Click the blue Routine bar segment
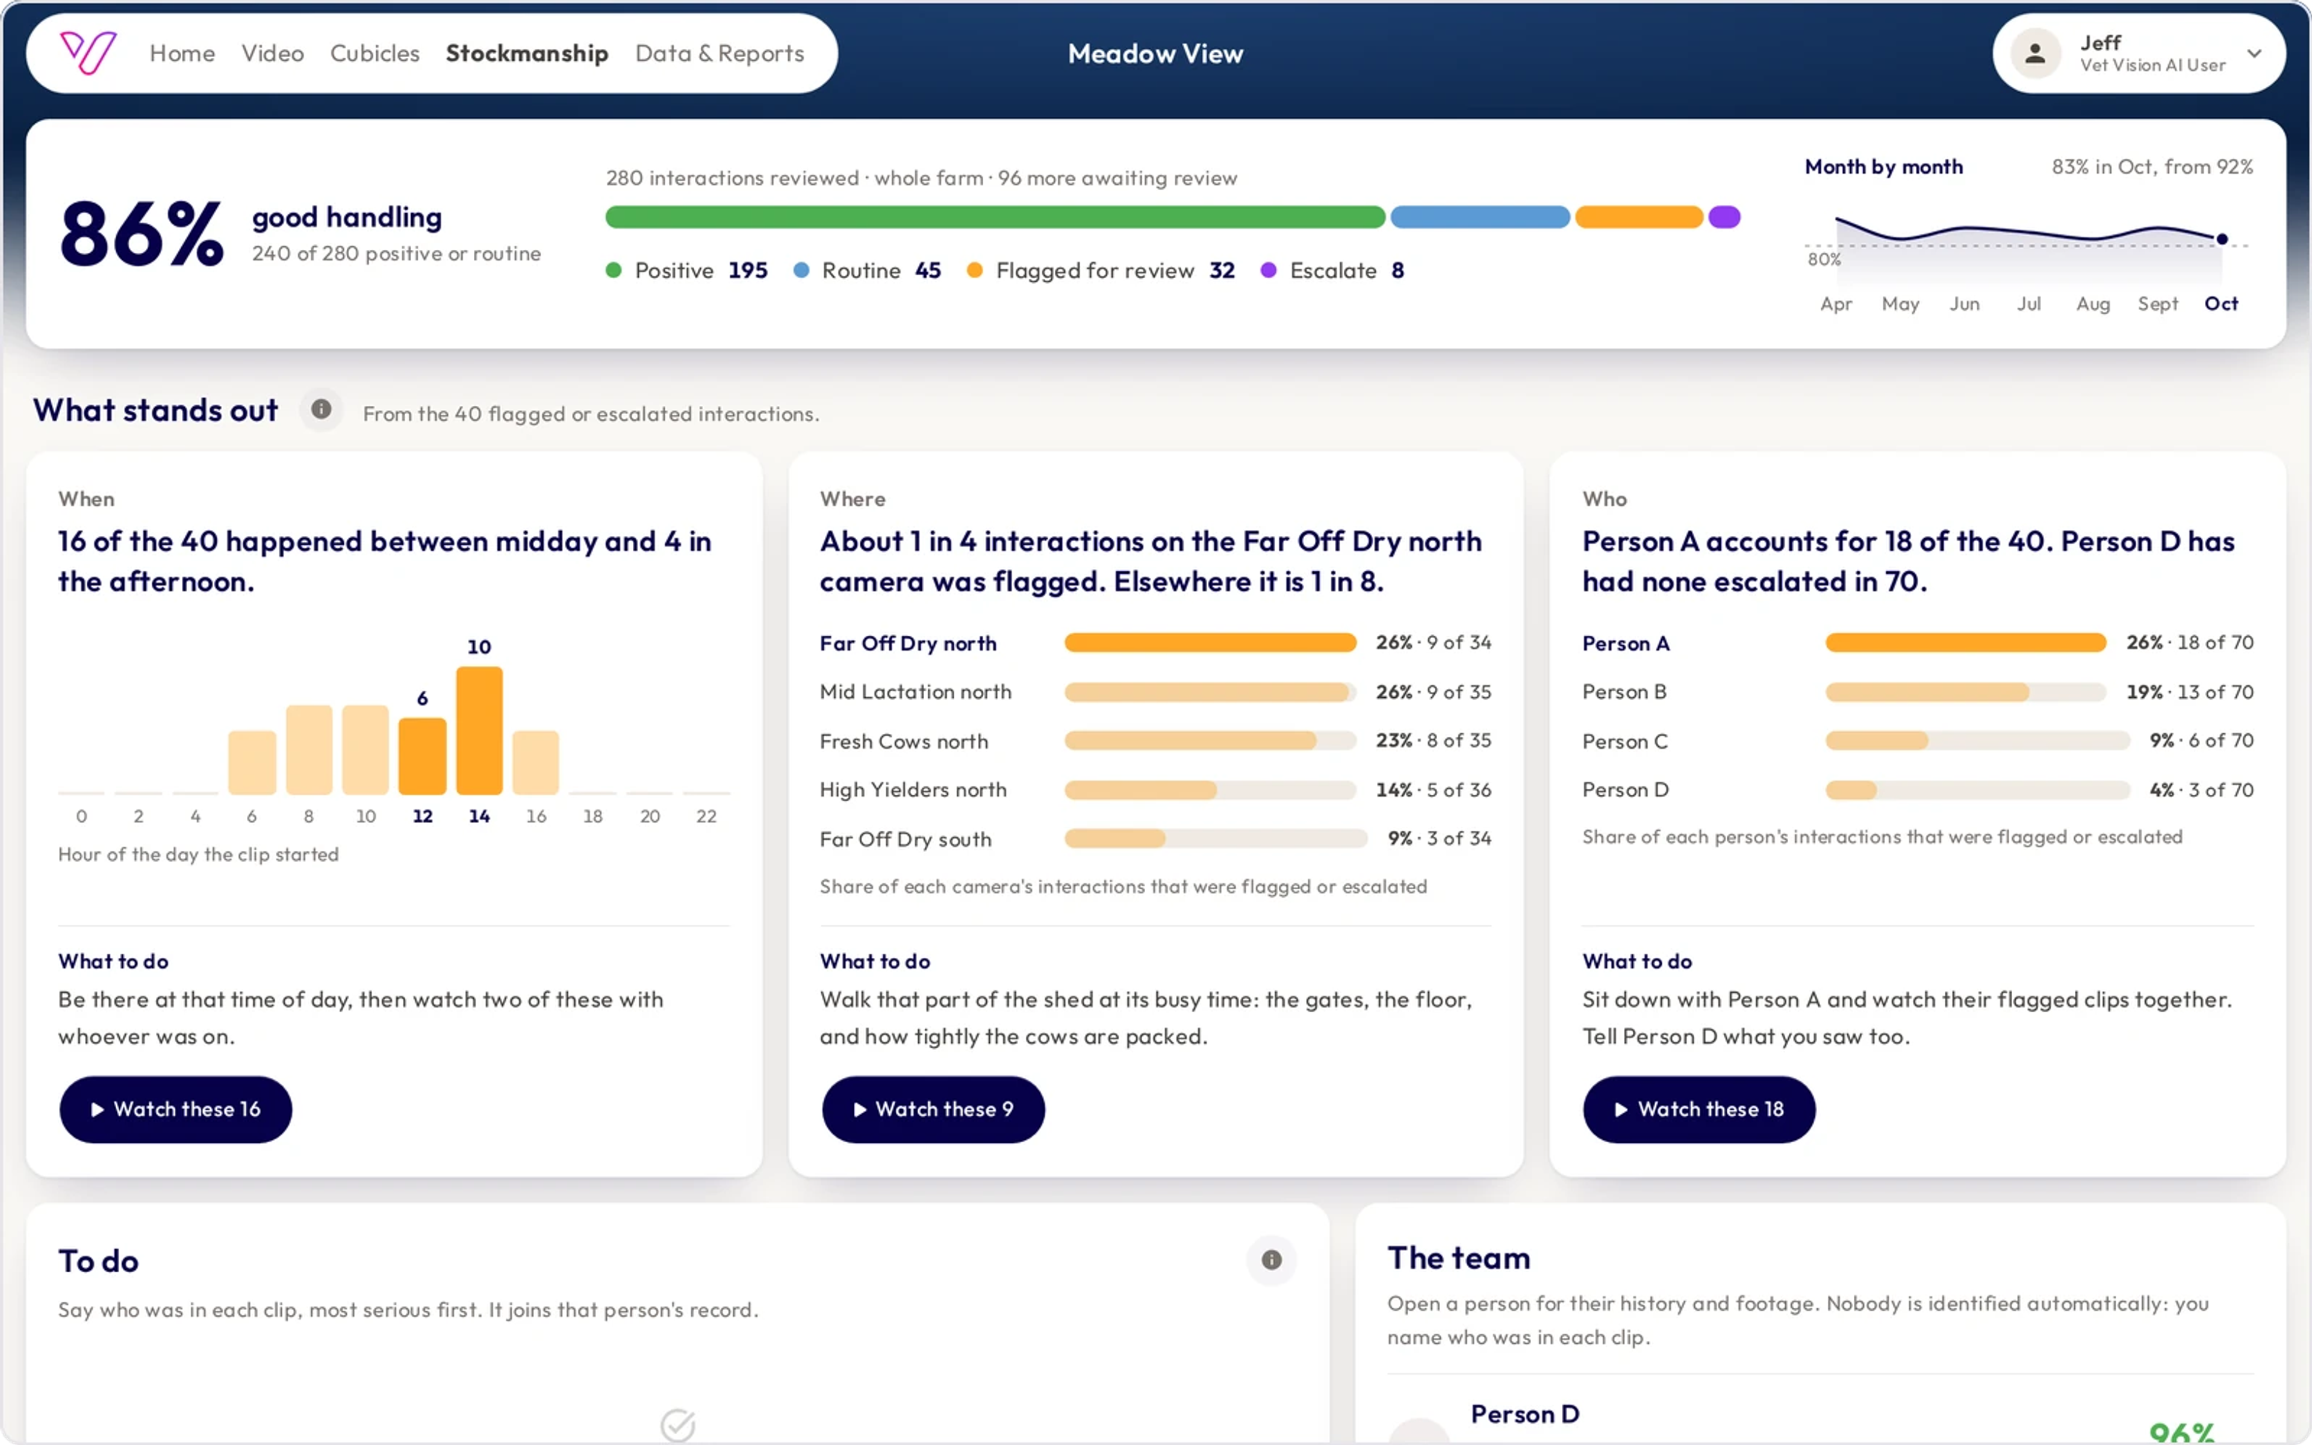Viewport: 2312px width, 1445px height. [x=1480, y=217]
